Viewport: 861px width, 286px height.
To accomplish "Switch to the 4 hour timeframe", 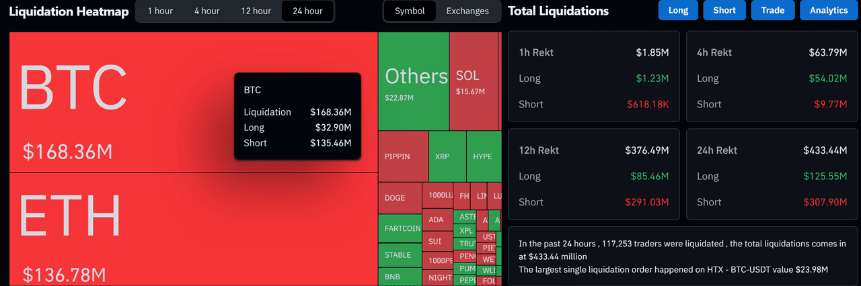I will click(x=207, y=11).
